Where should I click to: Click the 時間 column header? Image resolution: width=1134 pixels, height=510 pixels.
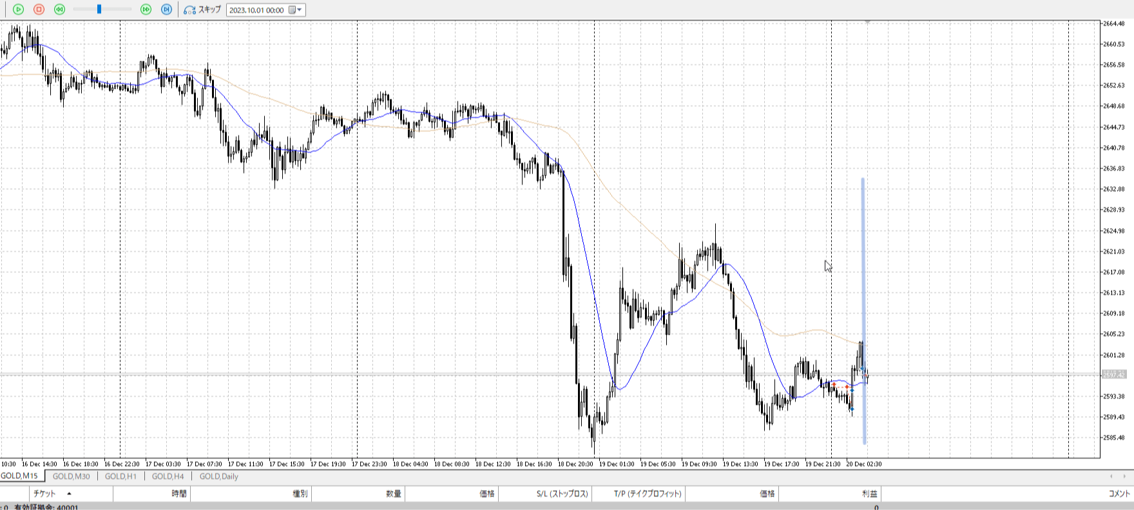[x=178, y=494]
